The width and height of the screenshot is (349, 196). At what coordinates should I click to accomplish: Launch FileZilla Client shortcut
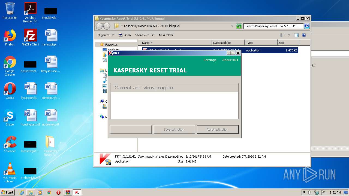tap(30, 38)
